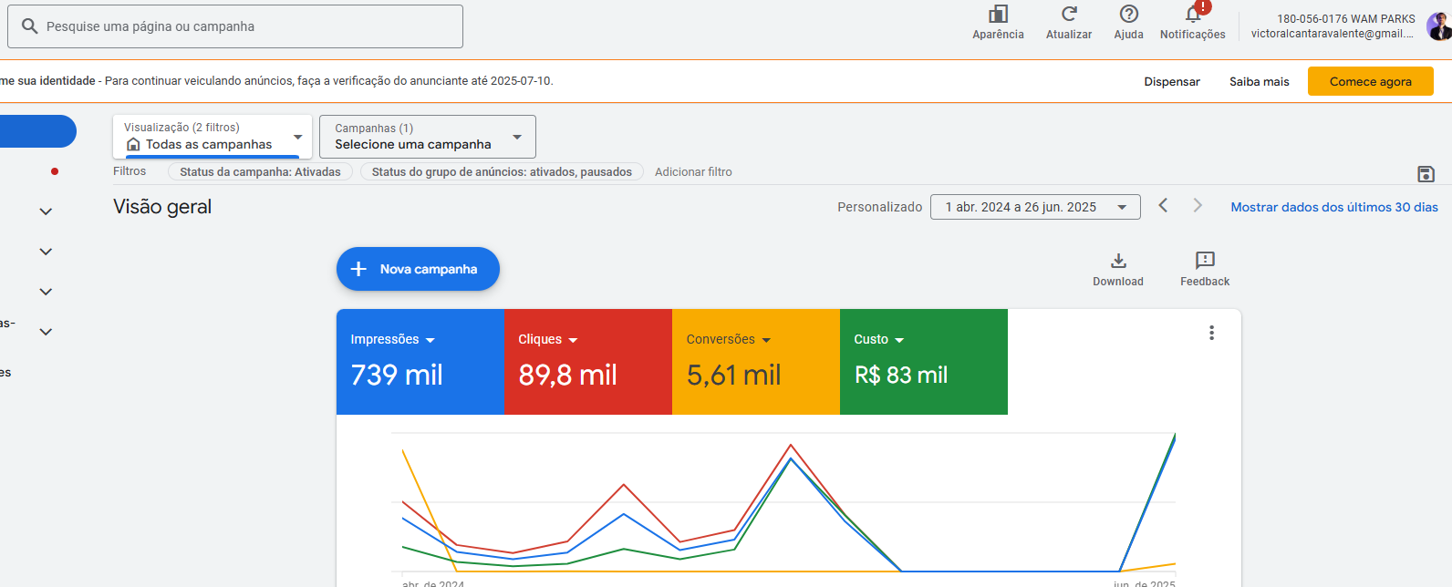Open the Aparência appearance icon
Viewport: 1452px width, 587px height.
click(998, 15)
